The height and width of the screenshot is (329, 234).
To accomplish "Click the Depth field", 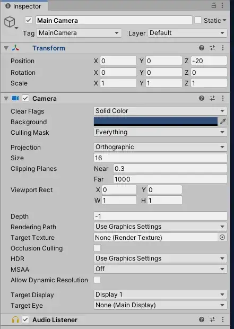I will pos(160,216).
